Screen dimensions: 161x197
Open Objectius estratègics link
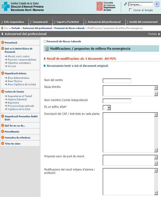[x=19, y=63]
